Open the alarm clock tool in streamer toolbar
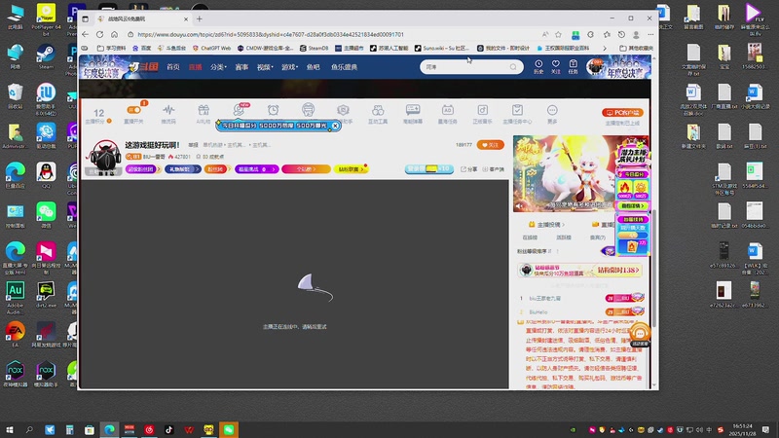 [274, 110]
